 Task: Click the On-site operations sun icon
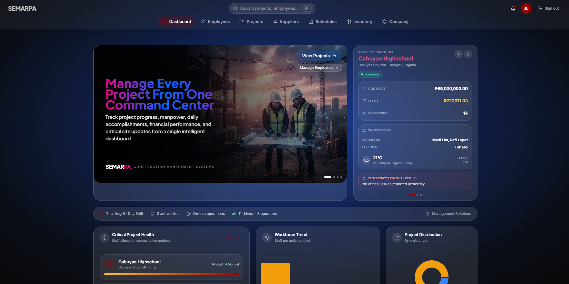(x=188, y=214)
